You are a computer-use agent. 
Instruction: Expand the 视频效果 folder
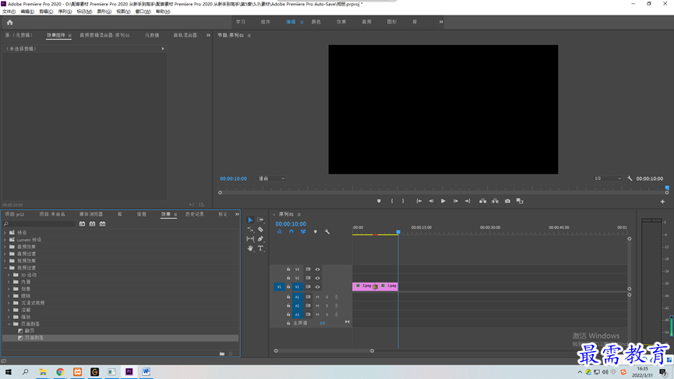tap(5, 261)
